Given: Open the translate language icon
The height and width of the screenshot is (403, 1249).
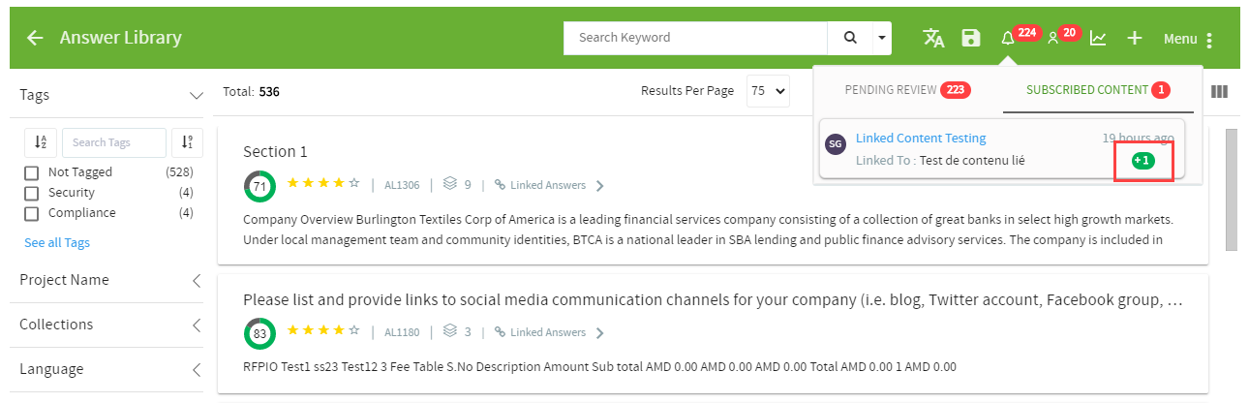Looking at the screenshot, I should coord(933,38).
